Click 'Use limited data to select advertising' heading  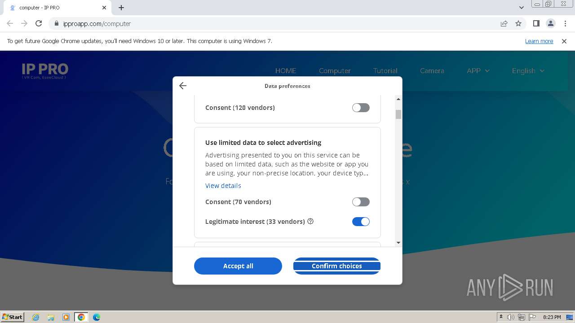pyautogui.click(x=263, y=143)
